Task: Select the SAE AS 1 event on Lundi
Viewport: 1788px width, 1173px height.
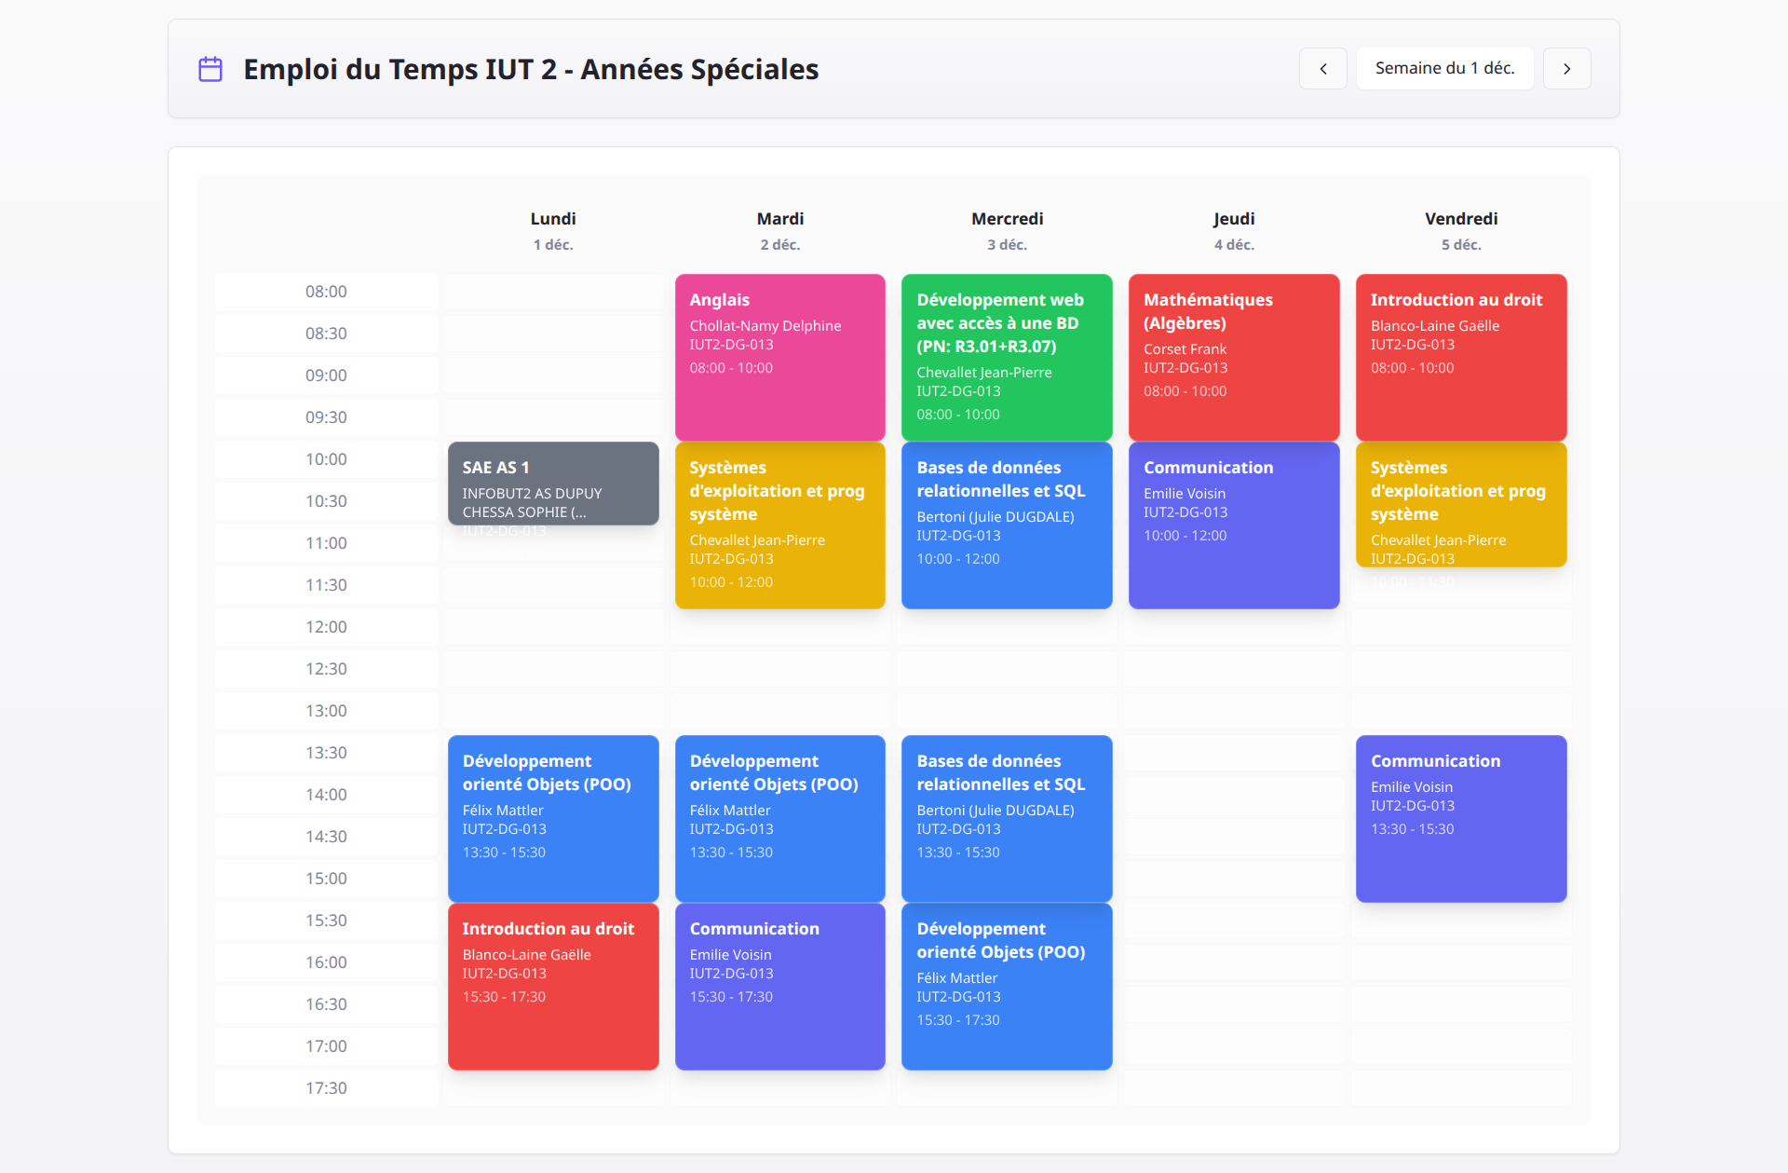Action: click(x=553, y=484)
